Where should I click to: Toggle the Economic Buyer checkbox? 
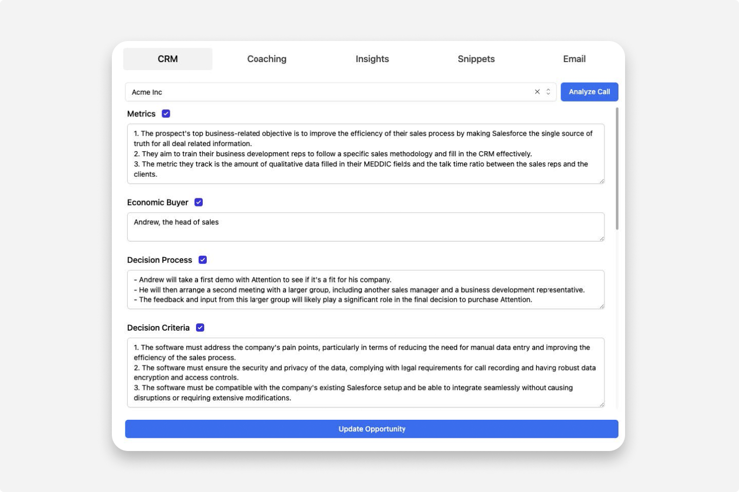(199, 202)
